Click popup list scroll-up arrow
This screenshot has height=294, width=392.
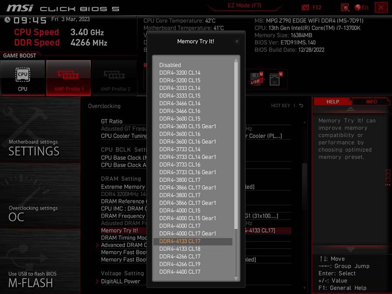pos(236,60)
